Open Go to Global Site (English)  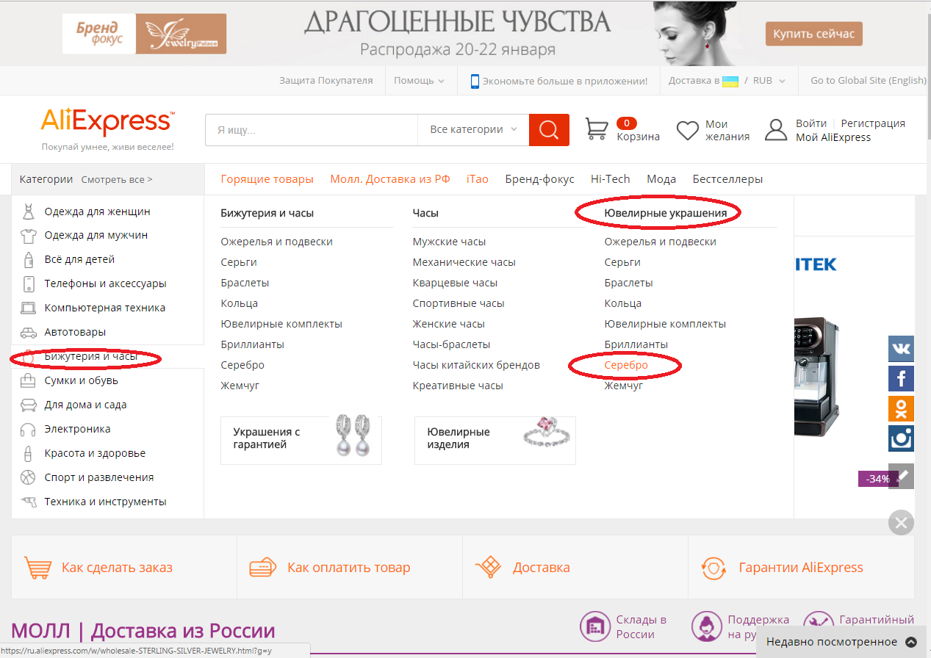869,81
